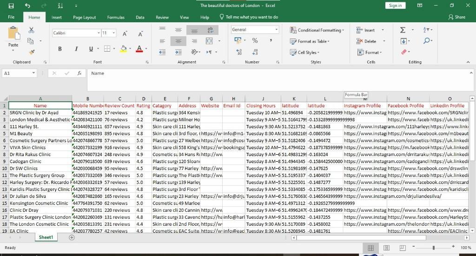Toggle Top Align vertical alignment
Image resolution: width=476 pixels, height=256 pixels.
pyautogui.click(x=162, y=28)
